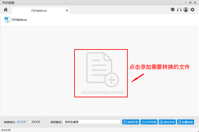This screenshot has height=132, width=199.
Task: Click the add-file document icon in center
Action: [x=102, y=70]
